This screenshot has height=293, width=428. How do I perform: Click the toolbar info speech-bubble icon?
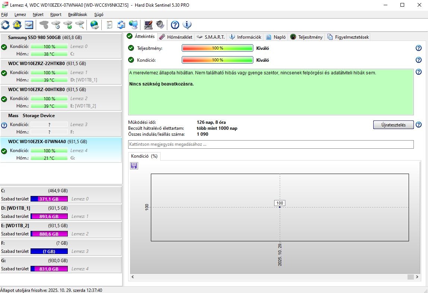(x=187, y=25)
